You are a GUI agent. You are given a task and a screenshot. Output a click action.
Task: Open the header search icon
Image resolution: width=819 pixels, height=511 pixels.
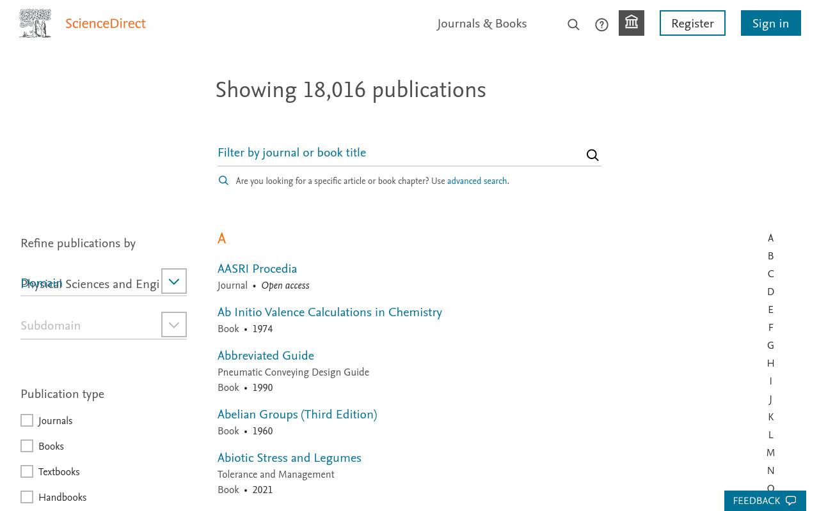click(573, 25)
